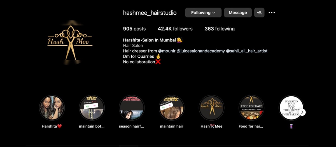Click the add similar accounts person icon
This screenshot has height=147, width=336.
point(259,13)
